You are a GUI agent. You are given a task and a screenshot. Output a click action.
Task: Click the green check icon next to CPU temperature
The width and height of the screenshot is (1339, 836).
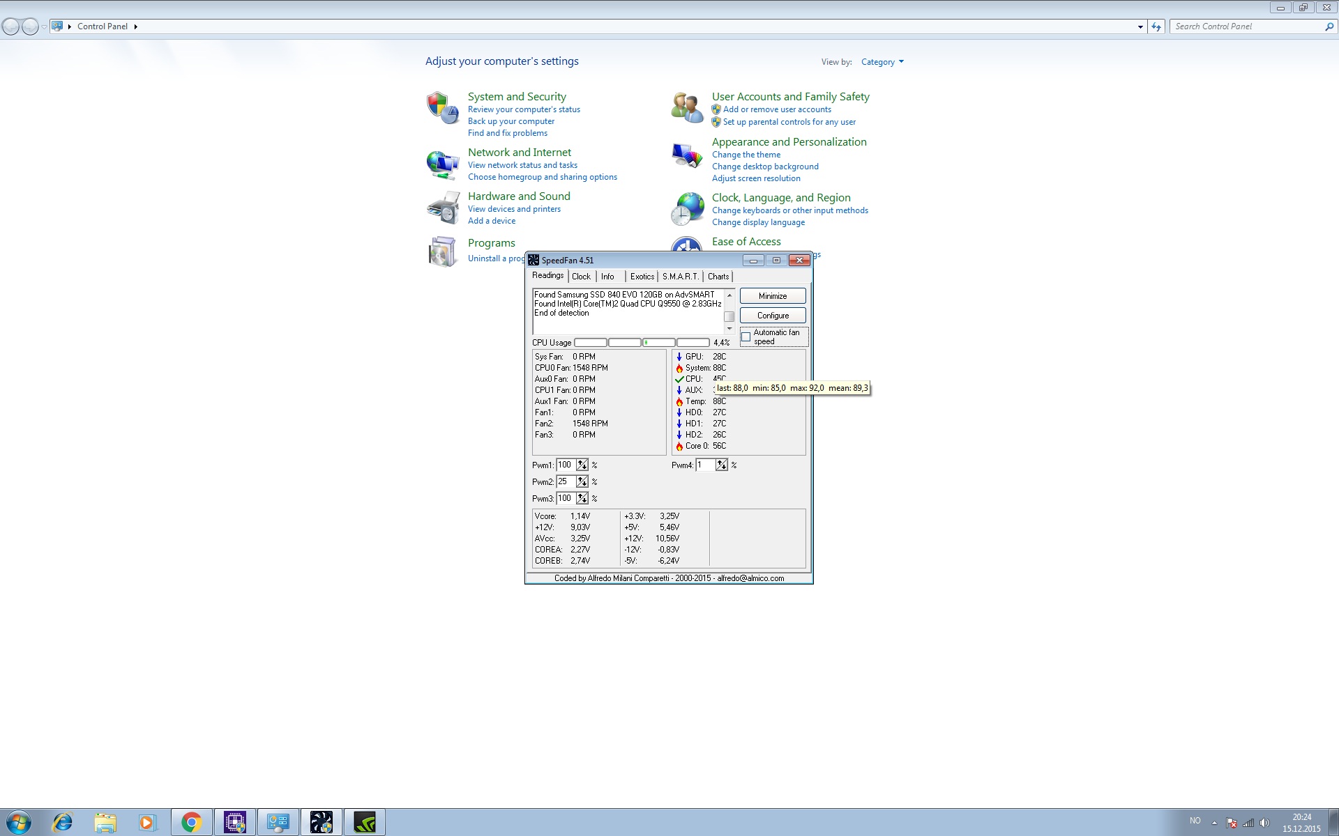point(679,379)
